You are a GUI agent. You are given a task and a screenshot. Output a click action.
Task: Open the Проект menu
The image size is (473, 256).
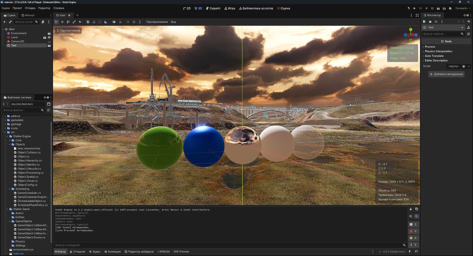pyautogui.click(x=17, y=8)
